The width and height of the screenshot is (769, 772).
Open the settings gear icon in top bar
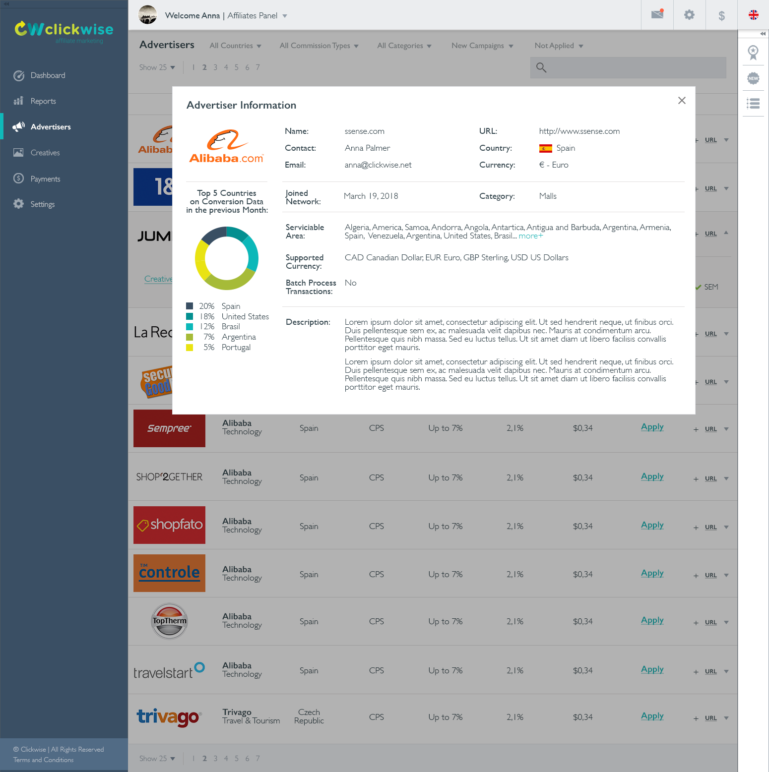click(689, 15)
